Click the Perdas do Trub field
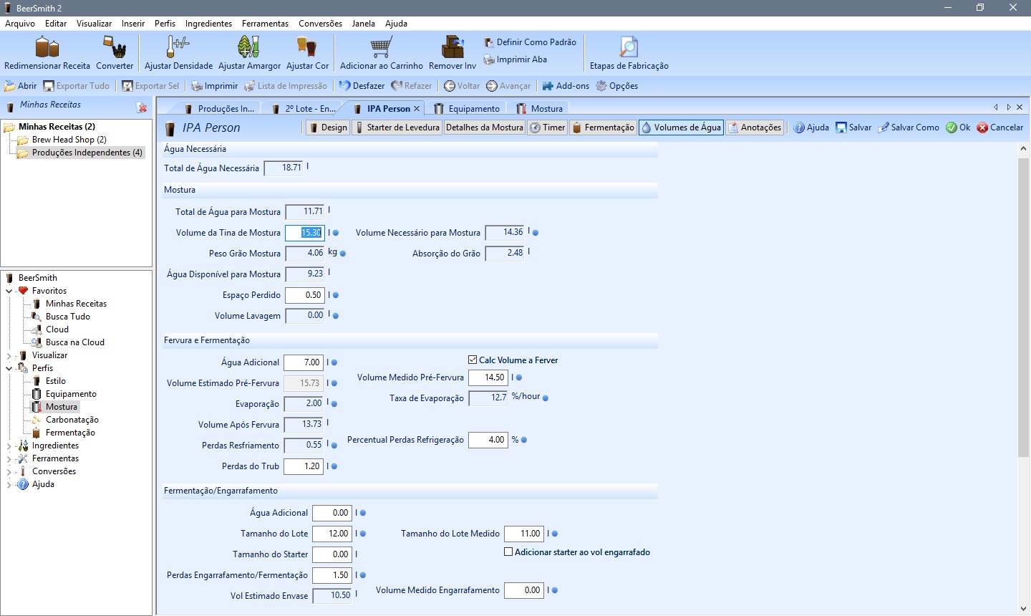This screenshot has height=616, width=1031. tap(304, 466)
